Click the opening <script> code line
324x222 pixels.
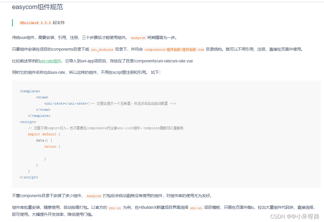click(x=28, y=122)
